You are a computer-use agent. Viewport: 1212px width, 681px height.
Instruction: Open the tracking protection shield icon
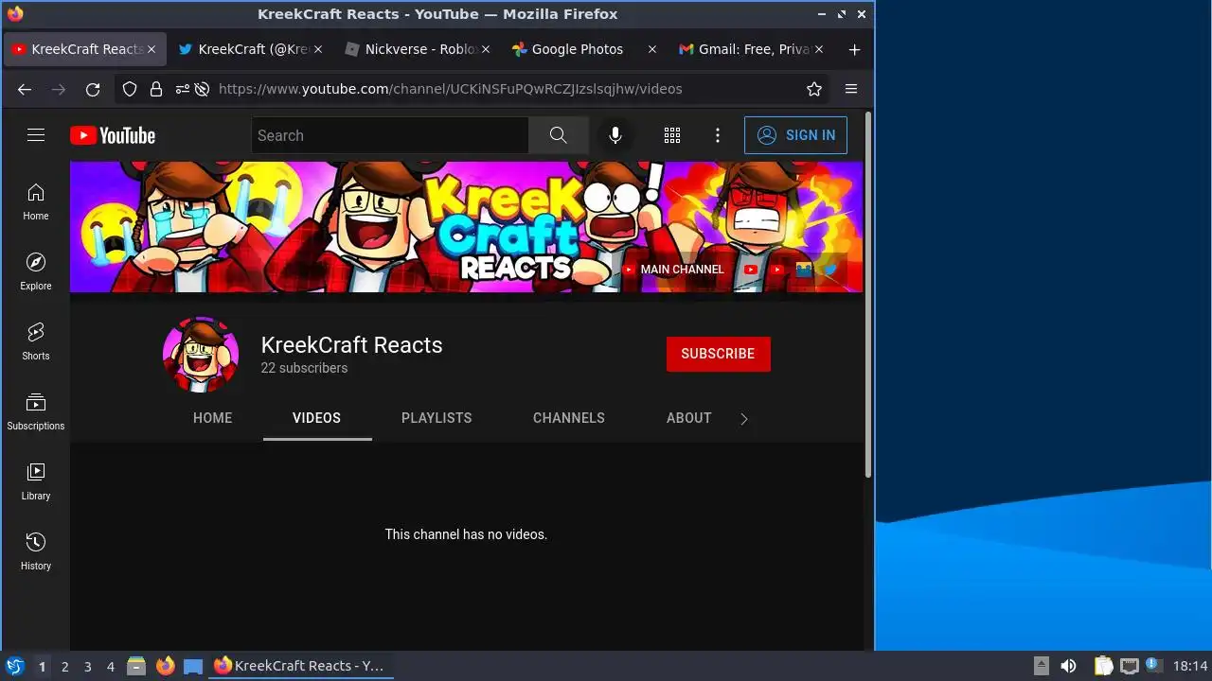131,89
